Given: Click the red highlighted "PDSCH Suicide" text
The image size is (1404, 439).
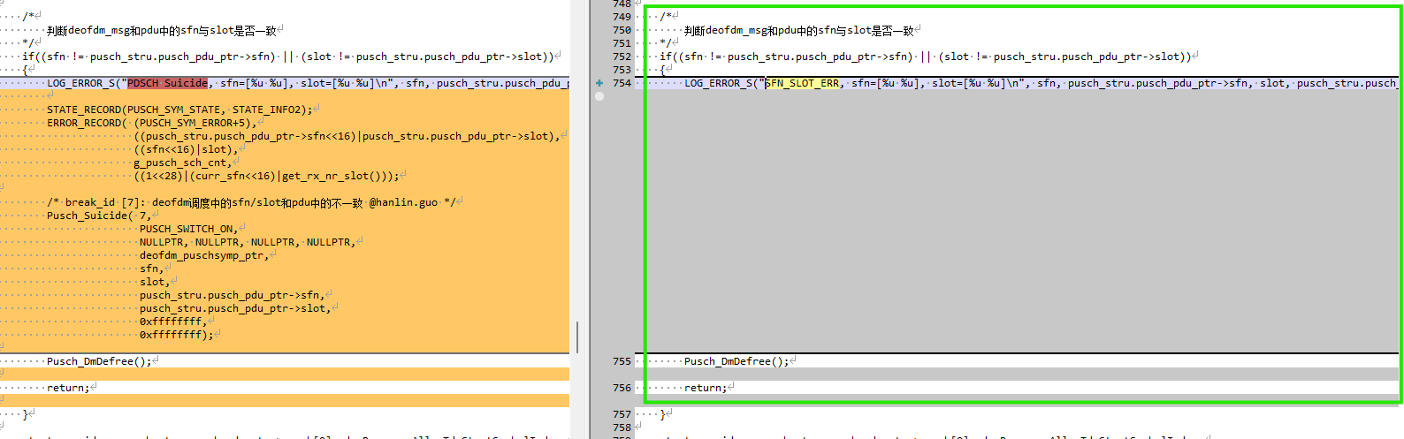Looking at the screenshot, I should pos(167,83).
